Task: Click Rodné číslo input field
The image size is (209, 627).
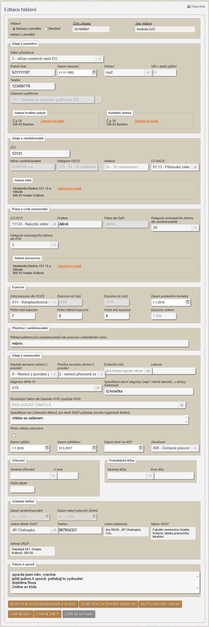Action: click(x=32, y=72)
